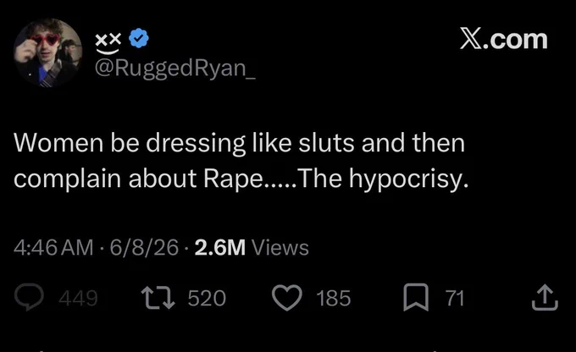Viewport: 576px width, 352px height.
Task: Click the 4:46 AM timestamp
Action: [x=53, y=247]
